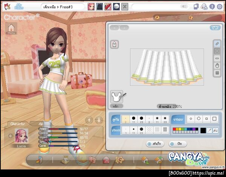Screen dimensions: 226x177
Task: Open the settings gear icon
Action: 220,7
